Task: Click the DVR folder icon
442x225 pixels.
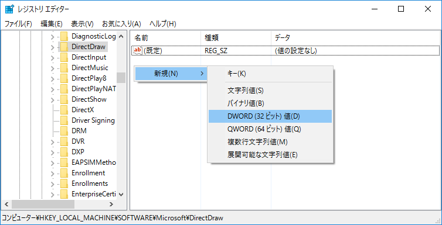Action: [x=64, y=141]
